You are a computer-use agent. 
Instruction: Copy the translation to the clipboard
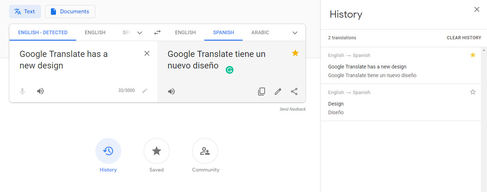[x=262, y=91]
